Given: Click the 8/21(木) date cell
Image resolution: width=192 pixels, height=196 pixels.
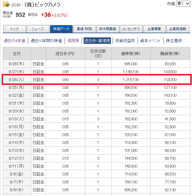Looking at the screenshot, I should (17, 103).
